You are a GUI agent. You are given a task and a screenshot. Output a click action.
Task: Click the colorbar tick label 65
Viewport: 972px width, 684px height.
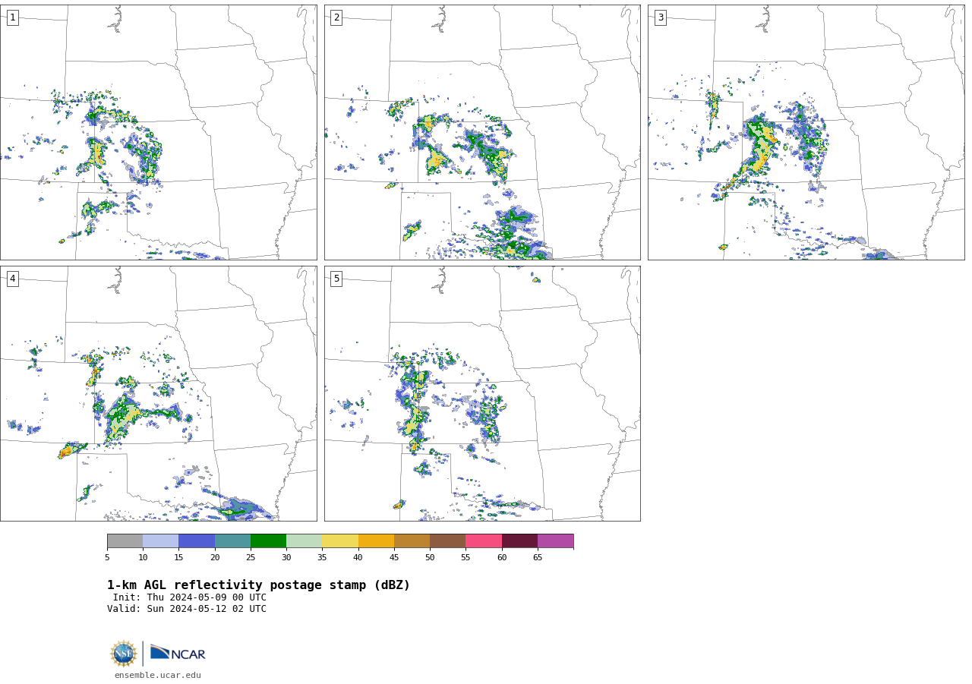pyautogui.click(x=538, y=558)
